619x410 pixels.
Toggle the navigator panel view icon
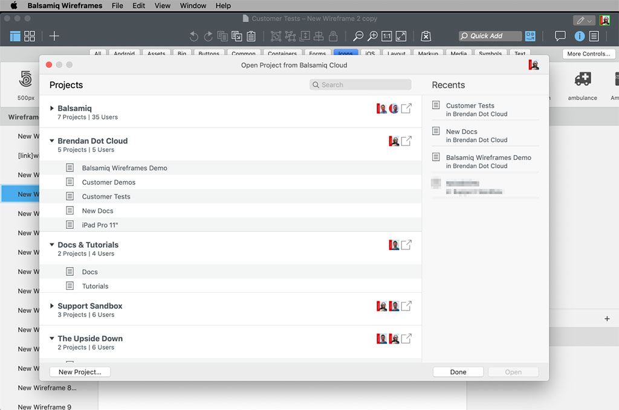click(x=14, y=36)
